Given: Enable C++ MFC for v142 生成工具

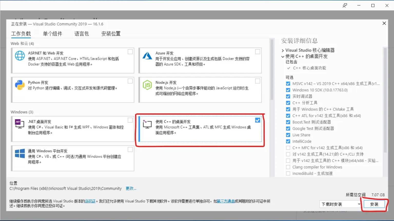Looking at the screenshot, I should pos(288,148).
